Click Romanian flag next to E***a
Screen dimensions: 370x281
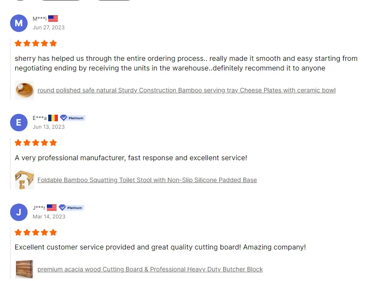[x=53, y=118]
